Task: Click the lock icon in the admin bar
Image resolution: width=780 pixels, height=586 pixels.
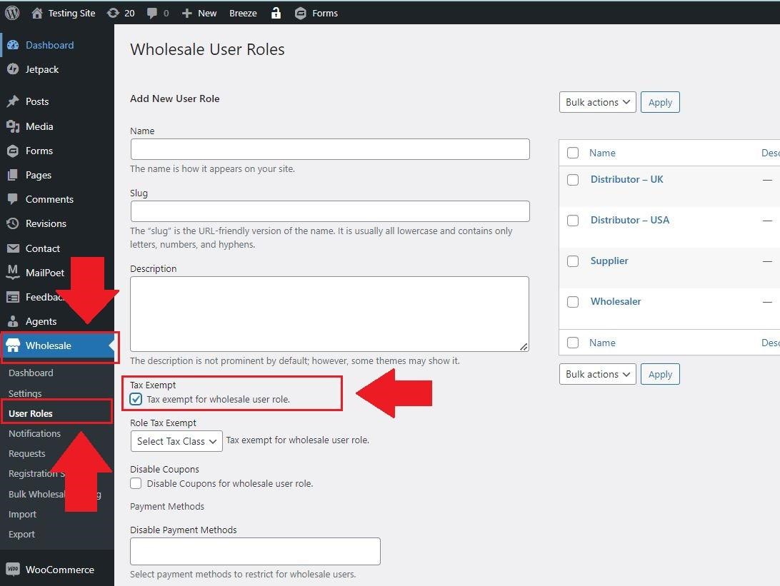Action: 276,12
